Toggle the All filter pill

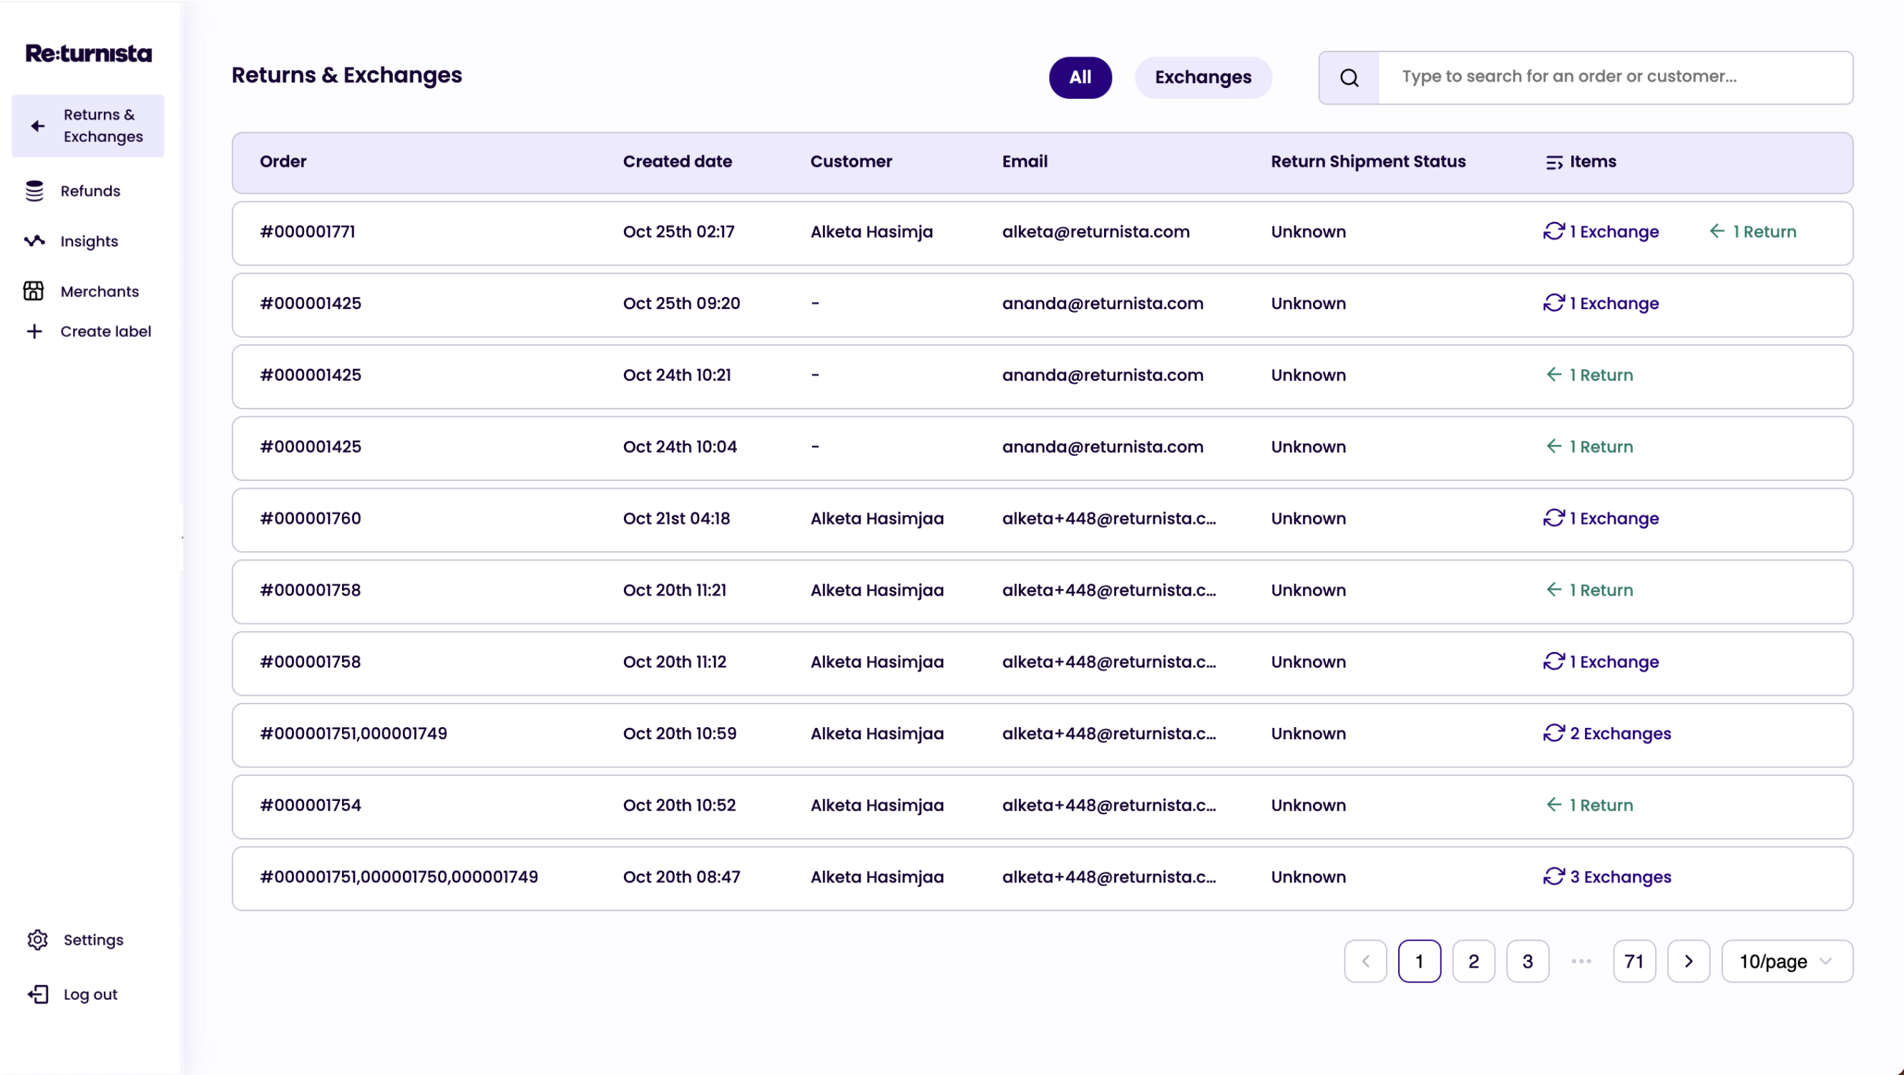click(x=1080, y=77)
